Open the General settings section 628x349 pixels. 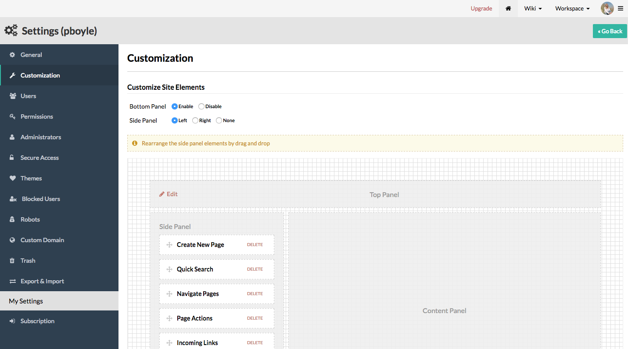59,55
